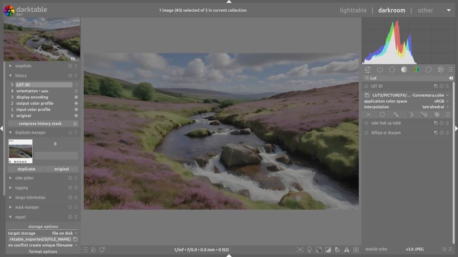Enable the diffuse or sharpen module
Image resolution: width=458 pixels, height=257 pixels.
pos(366,133)
